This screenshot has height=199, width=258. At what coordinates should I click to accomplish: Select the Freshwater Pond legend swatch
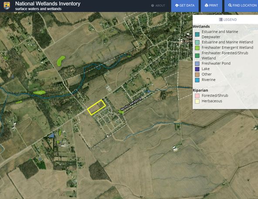pyautogui.click(x=197, y=64)
